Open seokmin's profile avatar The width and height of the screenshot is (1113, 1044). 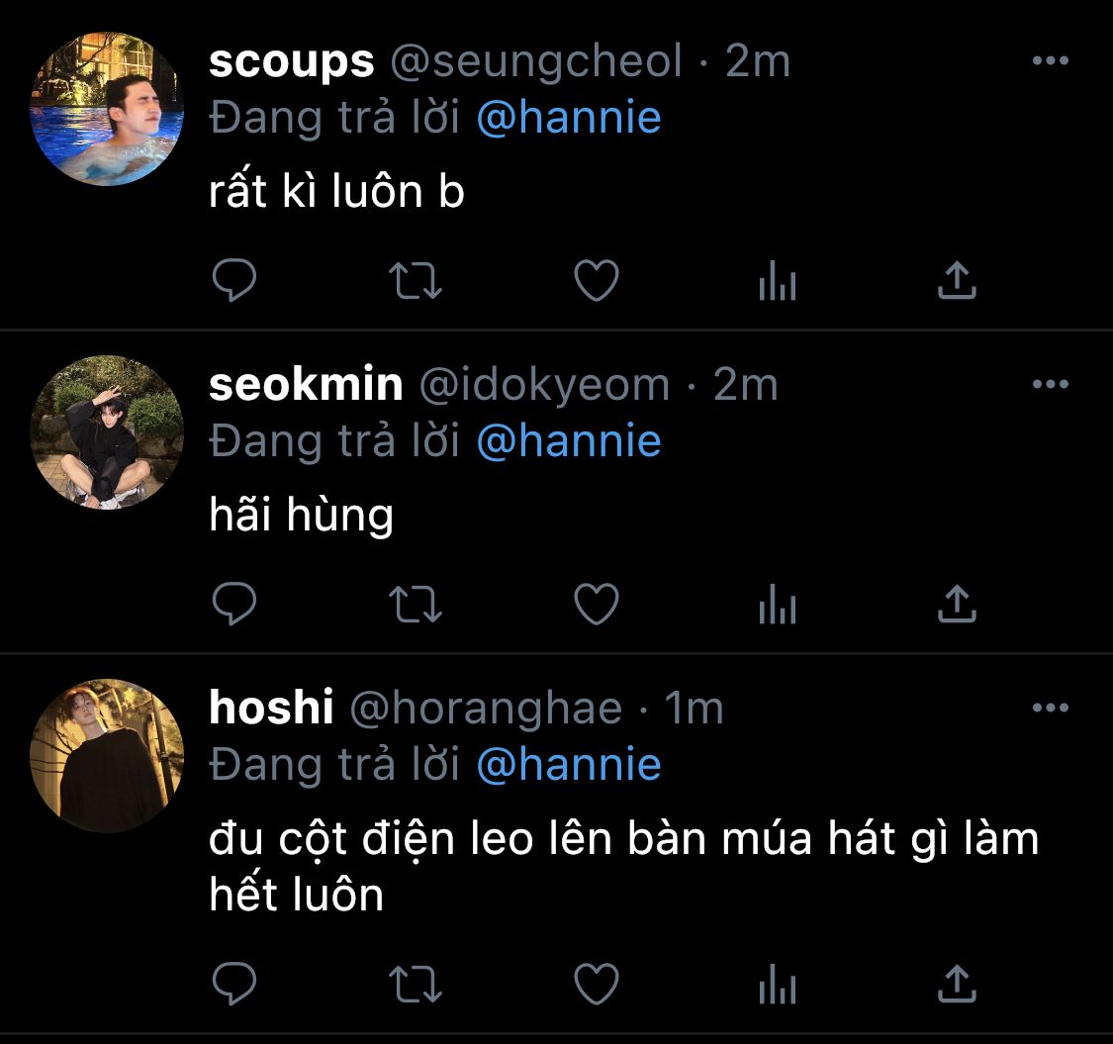pos(107,431)
